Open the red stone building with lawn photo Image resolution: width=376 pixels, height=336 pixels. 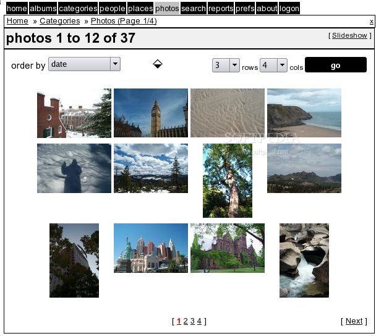[228, 248]
